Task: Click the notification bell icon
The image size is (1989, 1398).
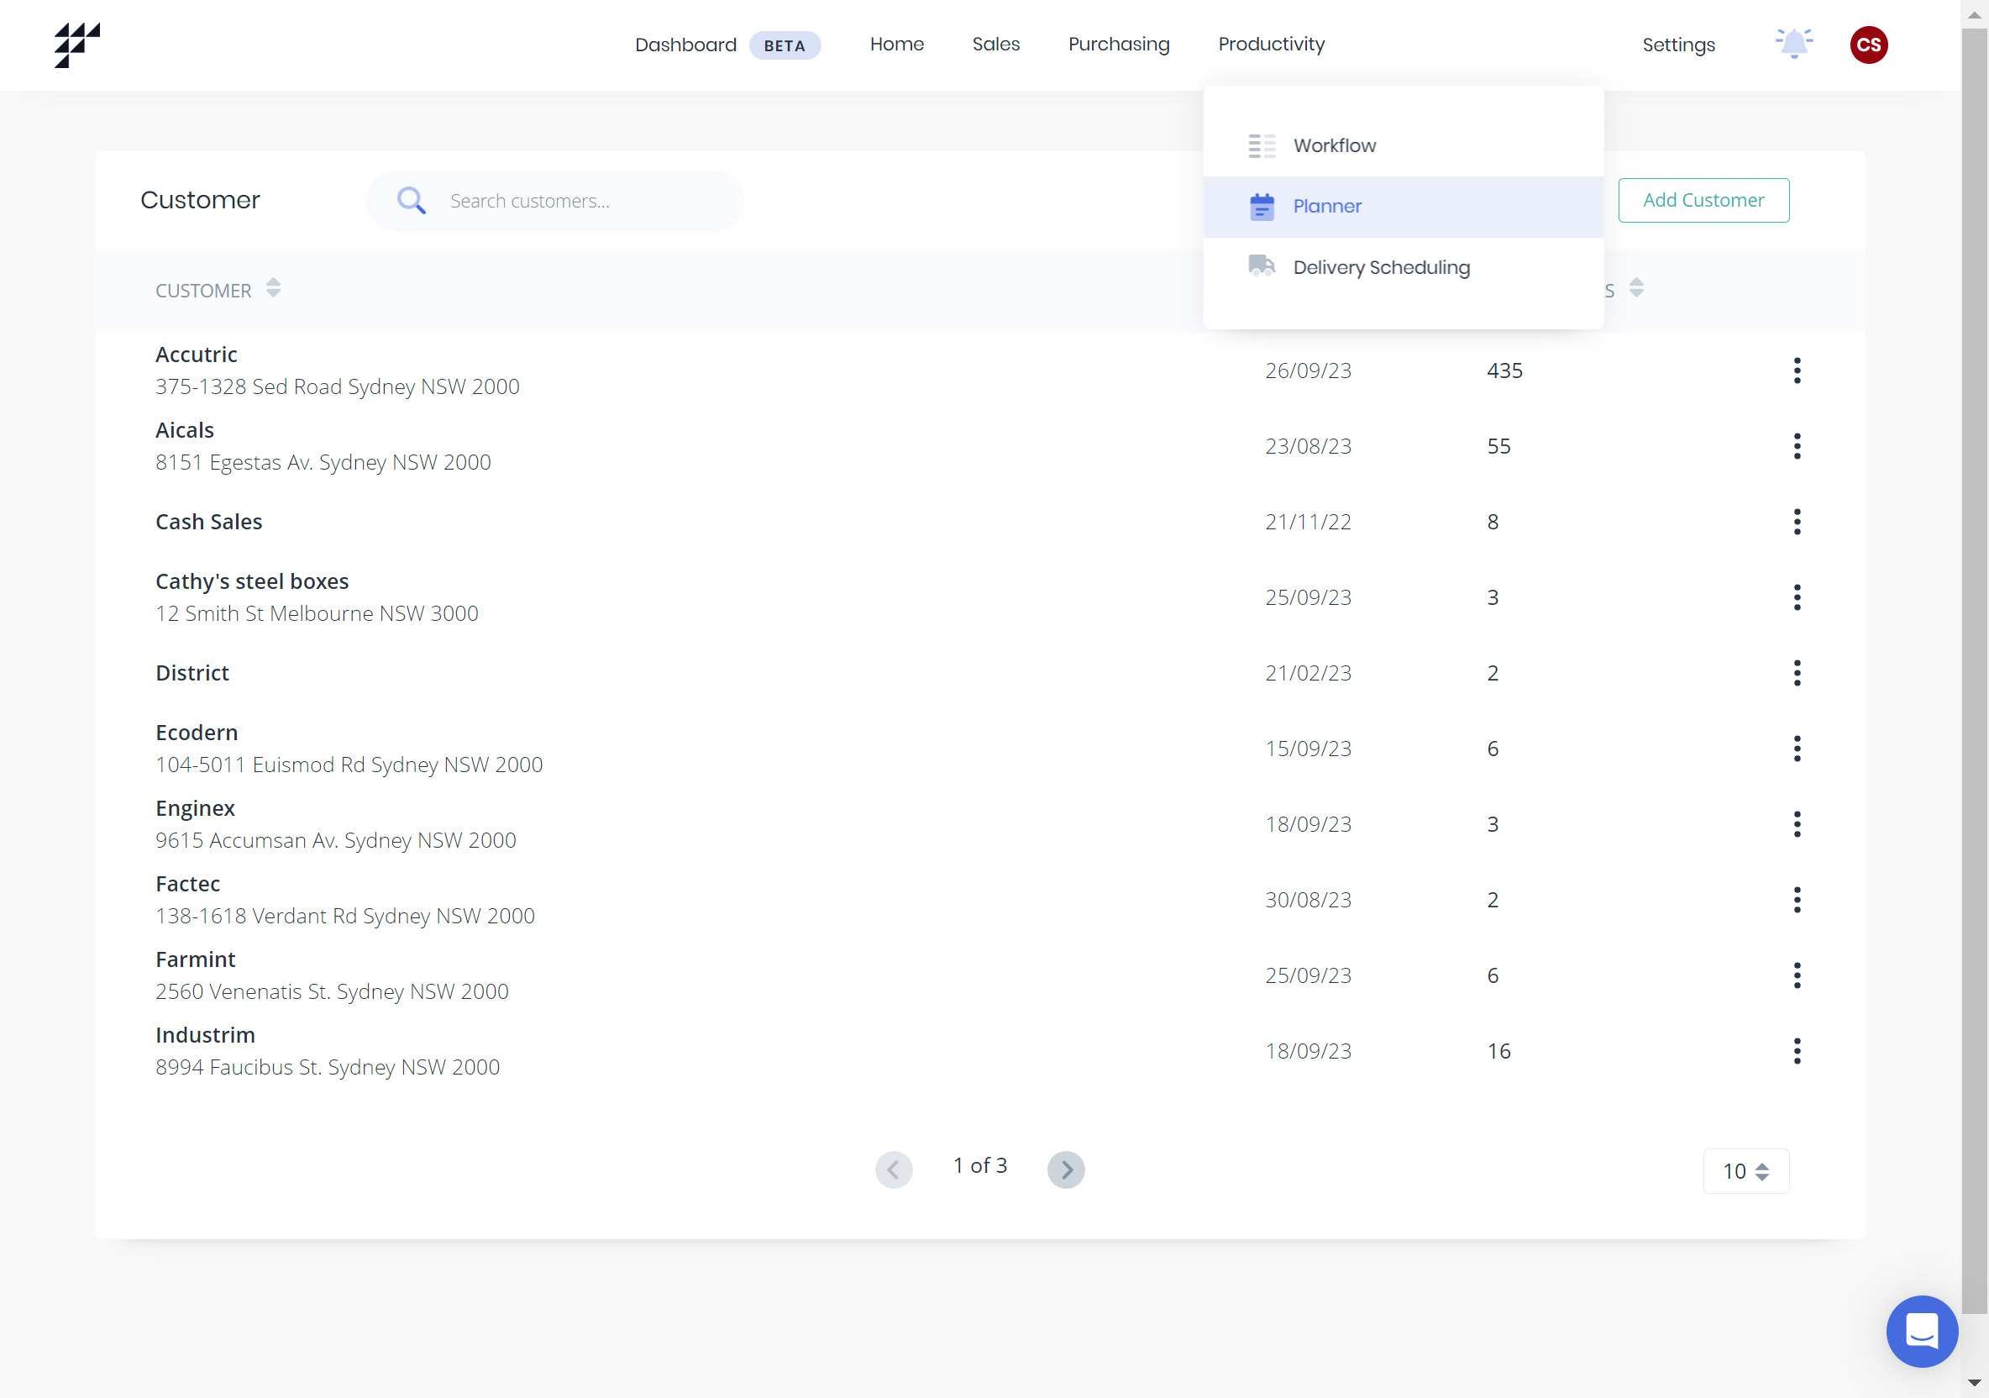Action: pyautogui.click(x=1796, y=44)
